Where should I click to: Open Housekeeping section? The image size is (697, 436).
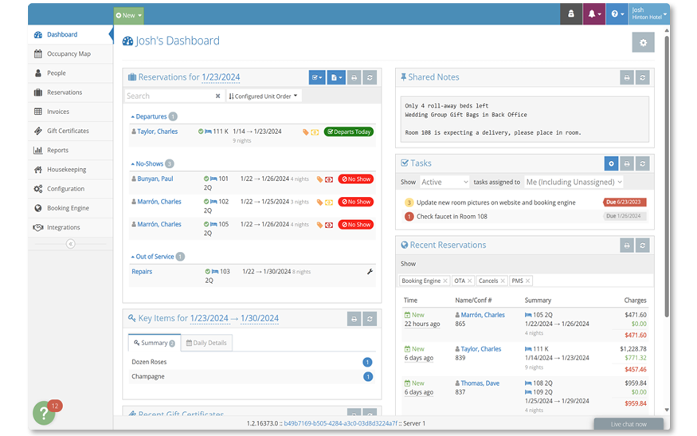(x=70, y=170)
